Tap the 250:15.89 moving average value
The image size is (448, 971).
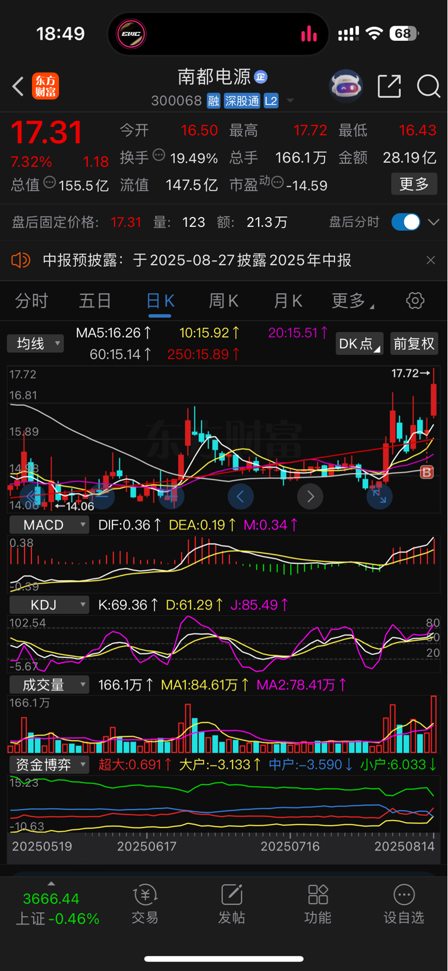coord(203,354)
